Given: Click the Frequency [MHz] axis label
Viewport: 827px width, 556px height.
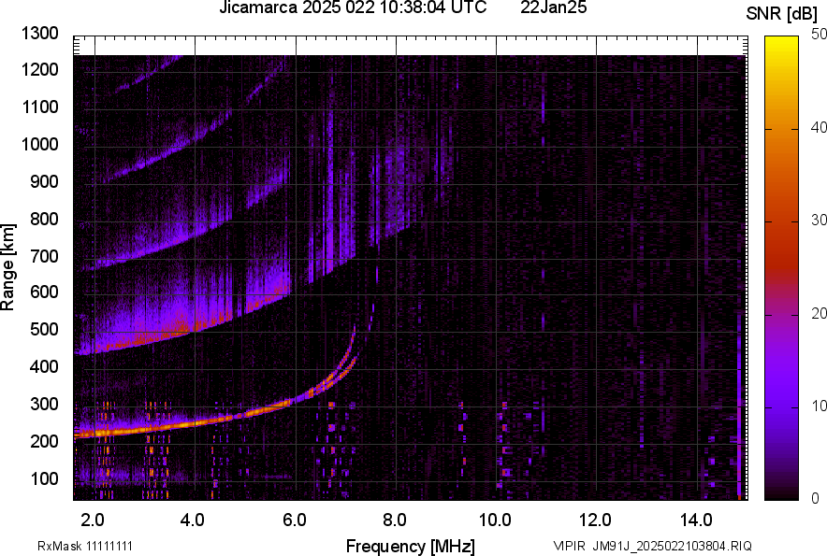Looking at the screenshot, I should click(x=410, y=546).
